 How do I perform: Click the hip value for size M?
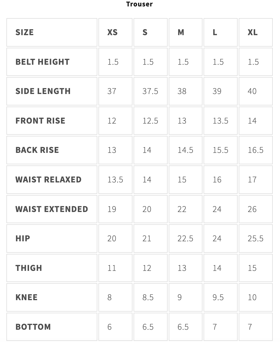185,239
